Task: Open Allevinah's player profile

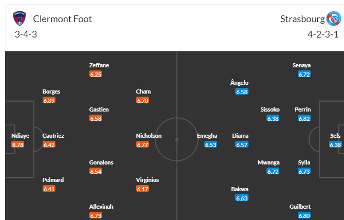Action: pyautogui.click(x=101, y=206)
